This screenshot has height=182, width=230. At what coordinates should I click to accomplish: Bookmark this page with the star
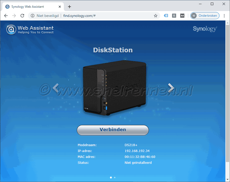156,16
